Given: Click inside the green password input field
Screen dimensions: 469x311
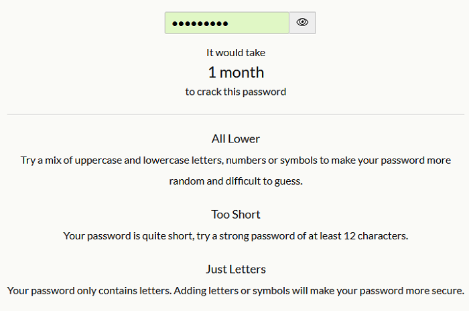Looking at the screenshot, I should pos(258,23).
